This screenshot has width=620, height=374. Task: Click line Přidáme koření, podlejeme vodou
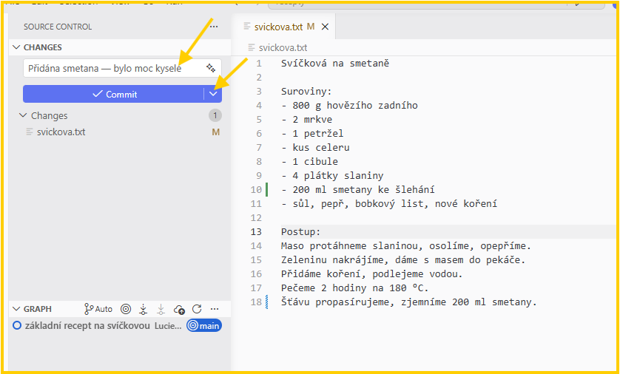click(x=372, y=274)
